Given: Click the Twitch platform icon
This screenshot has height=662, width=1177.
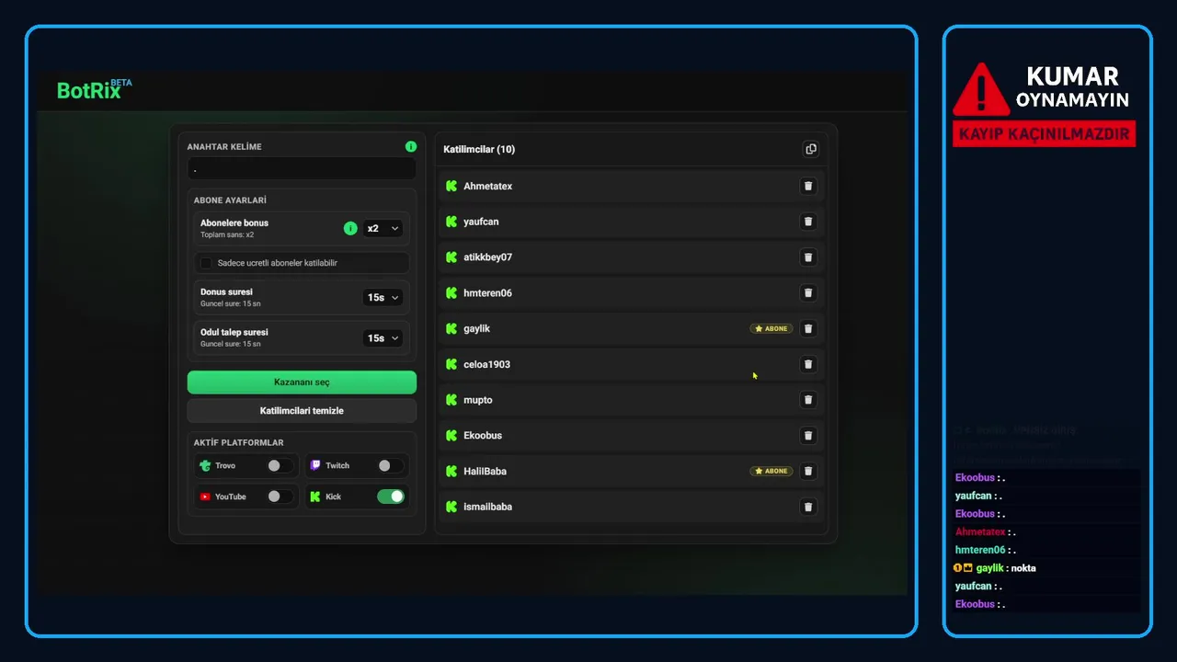Looking at the screenshot, I should coord(315,466).
